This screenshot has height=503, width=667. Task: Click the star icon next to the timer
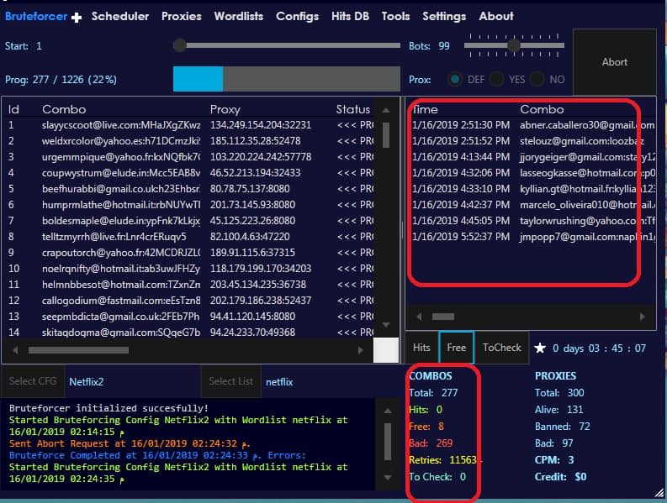[x=540, y=348]
